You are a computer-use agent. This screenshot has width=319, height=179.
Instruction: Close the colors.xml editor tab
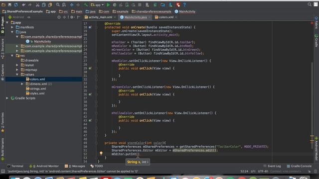pos(176,17)
